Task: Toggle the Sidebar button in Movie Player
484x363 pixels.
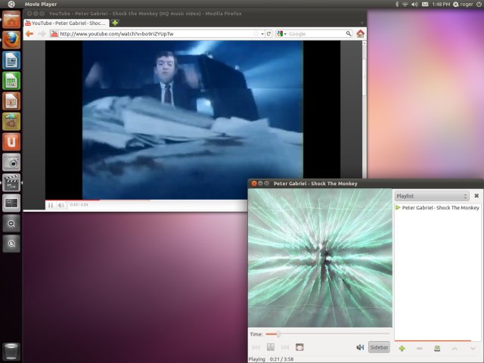Action: pyautogui.click(x=379, y=347)
